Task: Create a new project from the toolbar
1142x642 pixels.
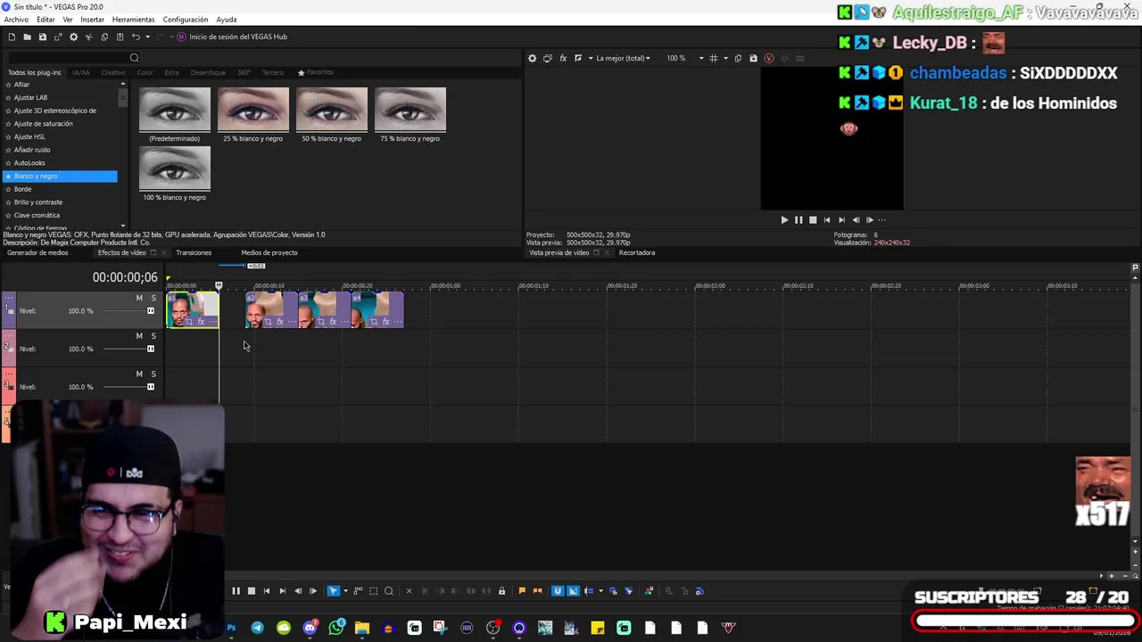Action: tap(12, 37)
